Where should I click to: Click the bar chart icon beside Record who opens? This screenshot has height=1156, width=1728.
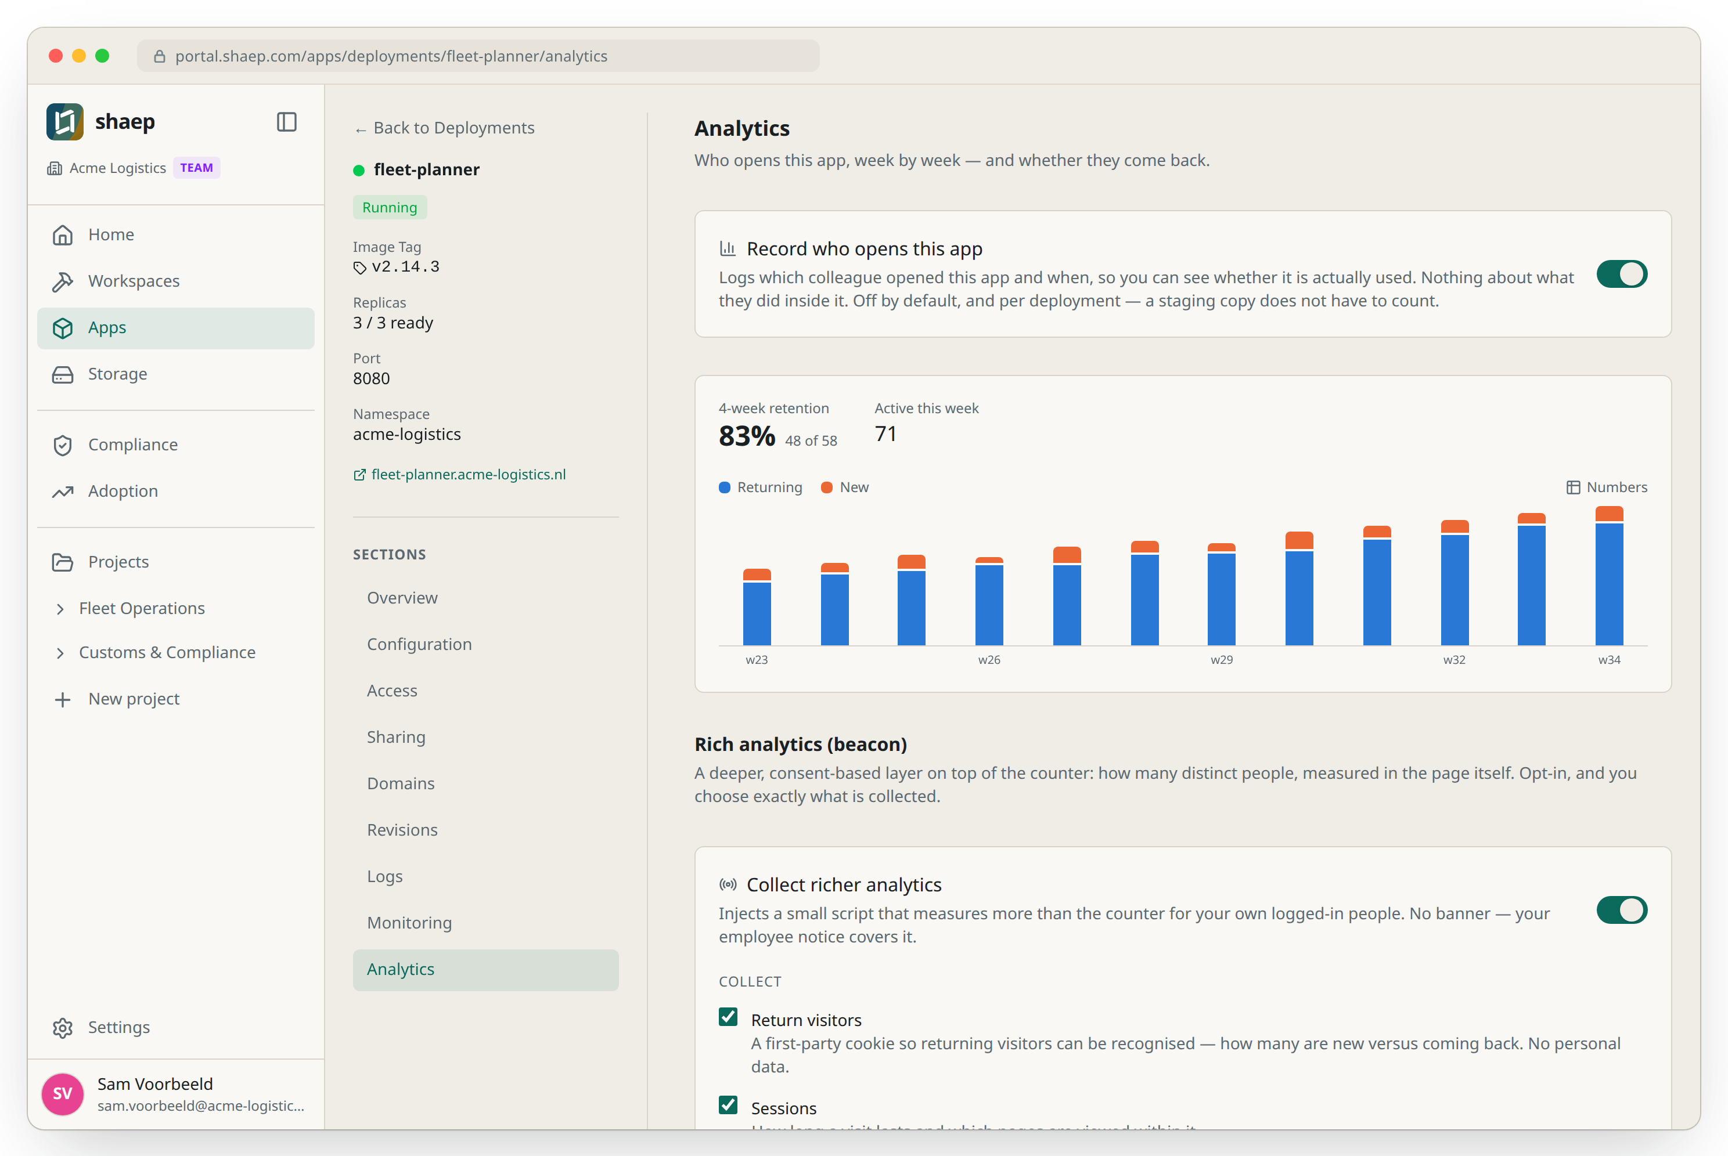[727, 248]
